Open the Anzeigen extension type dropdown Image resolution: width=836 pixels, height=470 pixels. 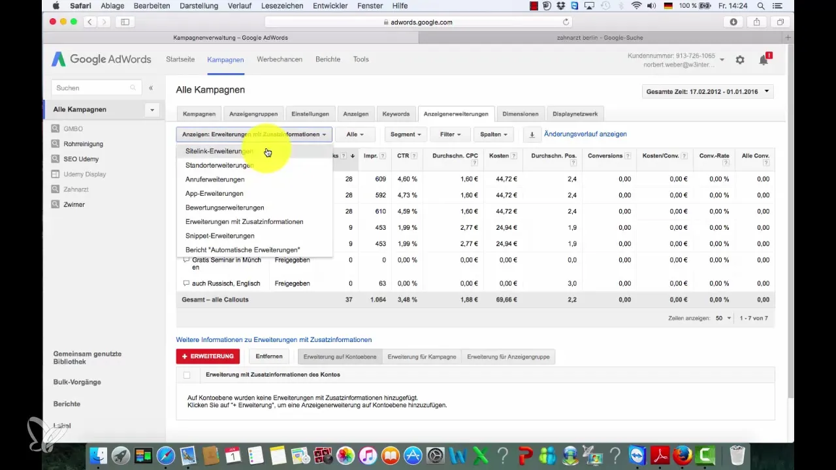coord(254,134)
